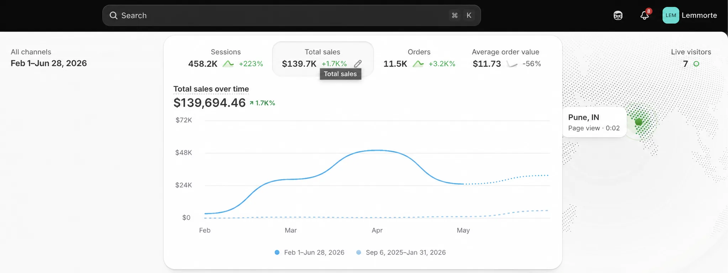The height and width of the screenshot is (273, 728).
Task: Toggle the Sep 6, 2025–Jan 31, 2026 legend series
Action: (401, 252)
